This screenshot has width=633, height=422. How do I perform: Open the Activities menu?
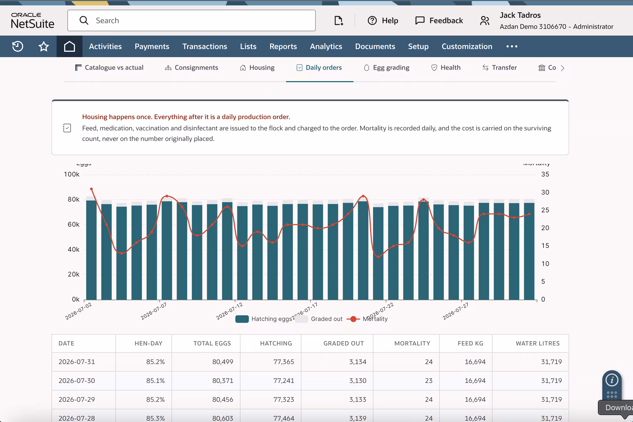click(105, 46)
